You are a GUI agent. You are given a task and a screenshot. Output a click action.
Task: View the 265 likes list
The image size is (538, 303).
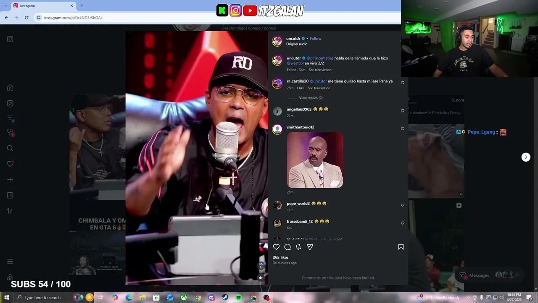tap(280, 257)
